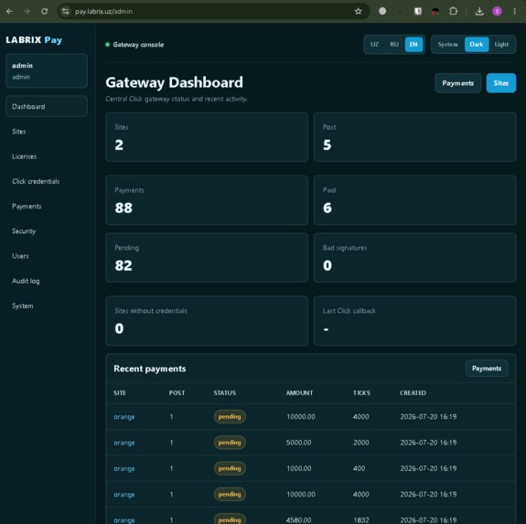Click the AMOUNT column header
The width and height of the screenshot is (526, 524).
tap(299, 393)
